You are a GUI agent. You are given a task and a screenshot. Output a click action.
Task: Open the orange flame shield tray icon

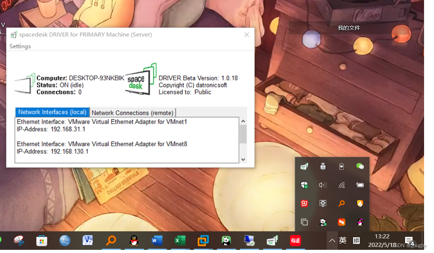click(x=360, y=203)
